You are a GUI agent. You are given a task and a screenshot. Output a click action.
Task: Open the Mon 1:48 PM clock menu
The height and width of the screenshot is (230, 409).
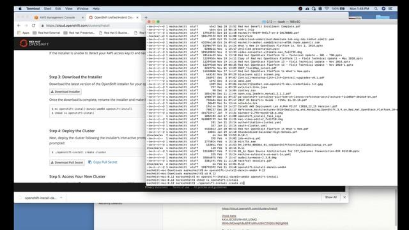pos(359,8)
